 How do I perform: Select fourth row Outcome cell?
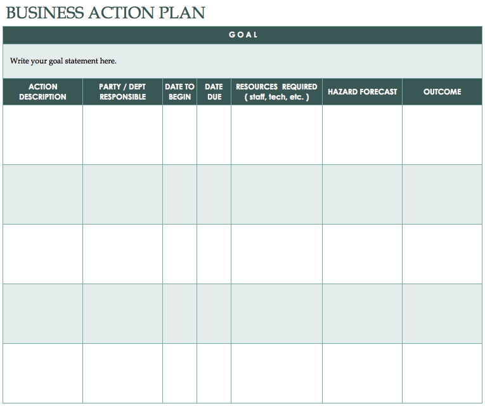point(442,313)
